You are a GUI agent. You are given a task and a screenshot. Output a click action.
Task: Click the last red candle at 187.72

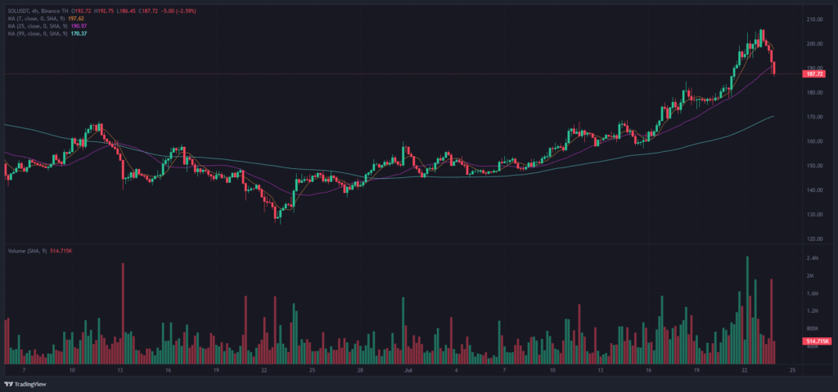(x=774, y=68)
